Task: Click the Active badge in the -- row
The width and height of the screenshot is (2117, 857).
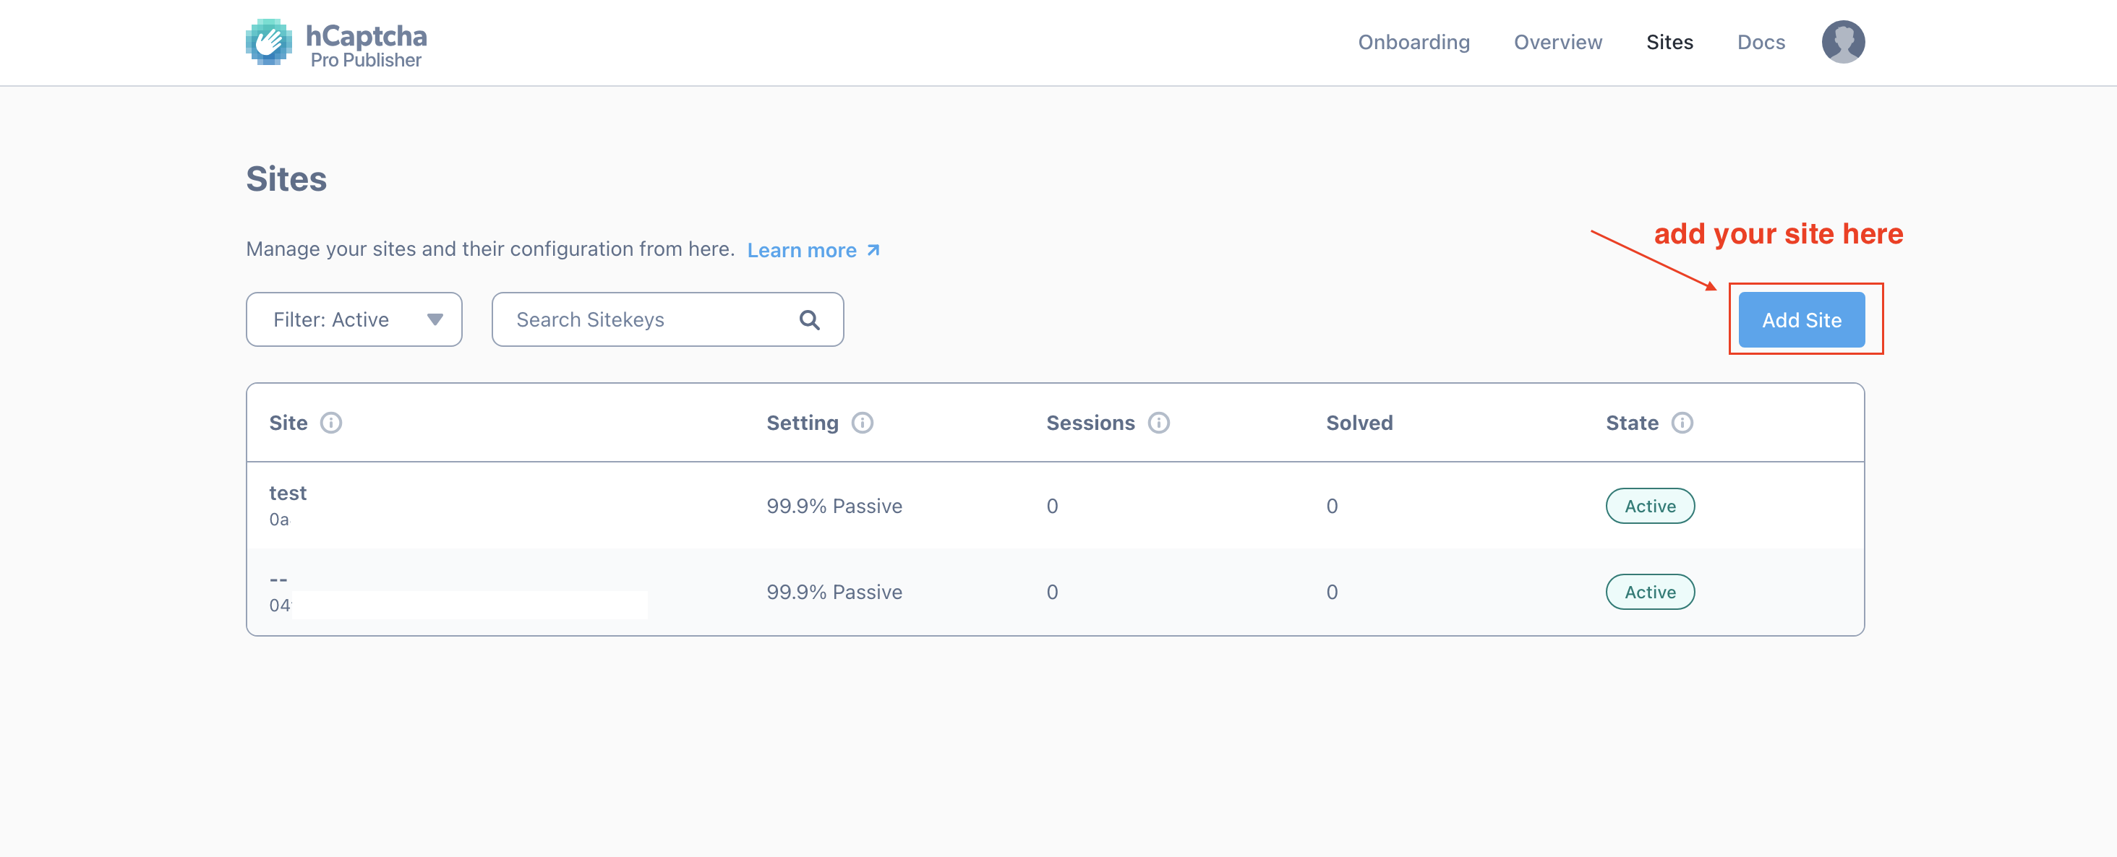Action: tap(1650, 593)
